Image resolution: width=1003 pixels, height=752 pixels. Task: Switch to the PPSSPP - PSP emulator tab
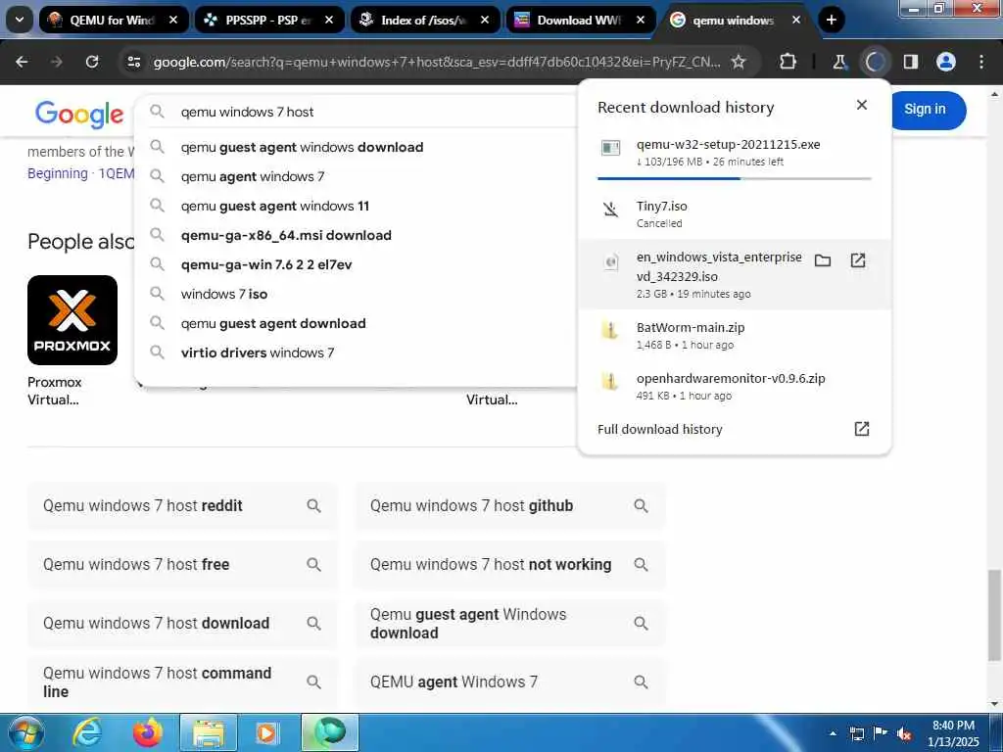[268, 20]
